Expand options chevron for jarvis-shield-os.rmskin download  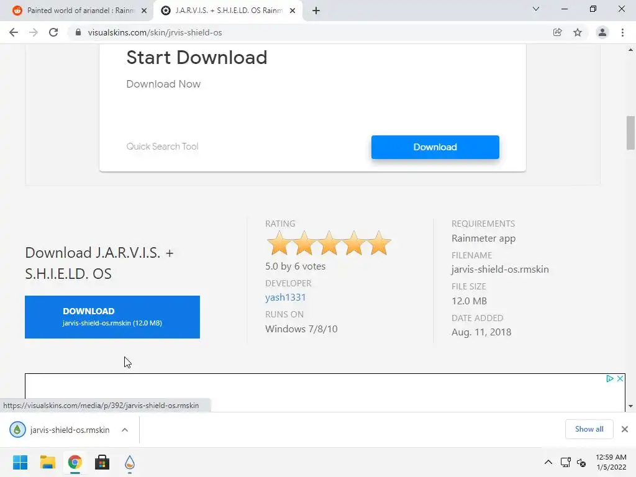125,430
